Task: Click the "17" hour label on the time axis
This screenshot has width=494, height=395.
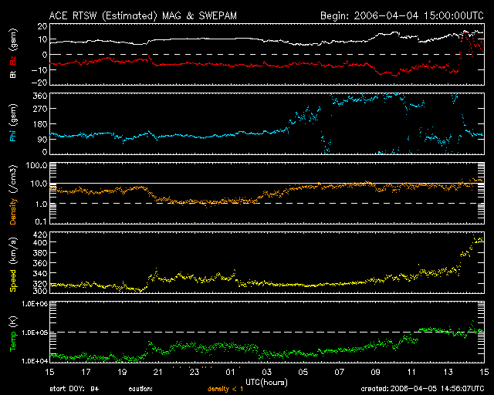Action: coord(86,373)
